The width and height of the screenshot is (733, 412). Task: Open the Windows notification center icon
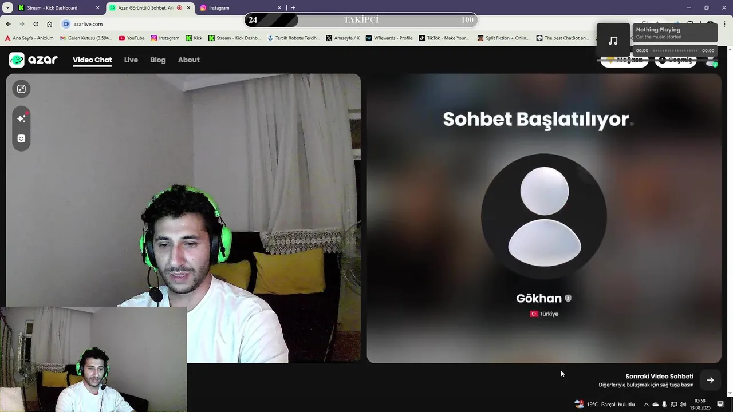point(720,405)
